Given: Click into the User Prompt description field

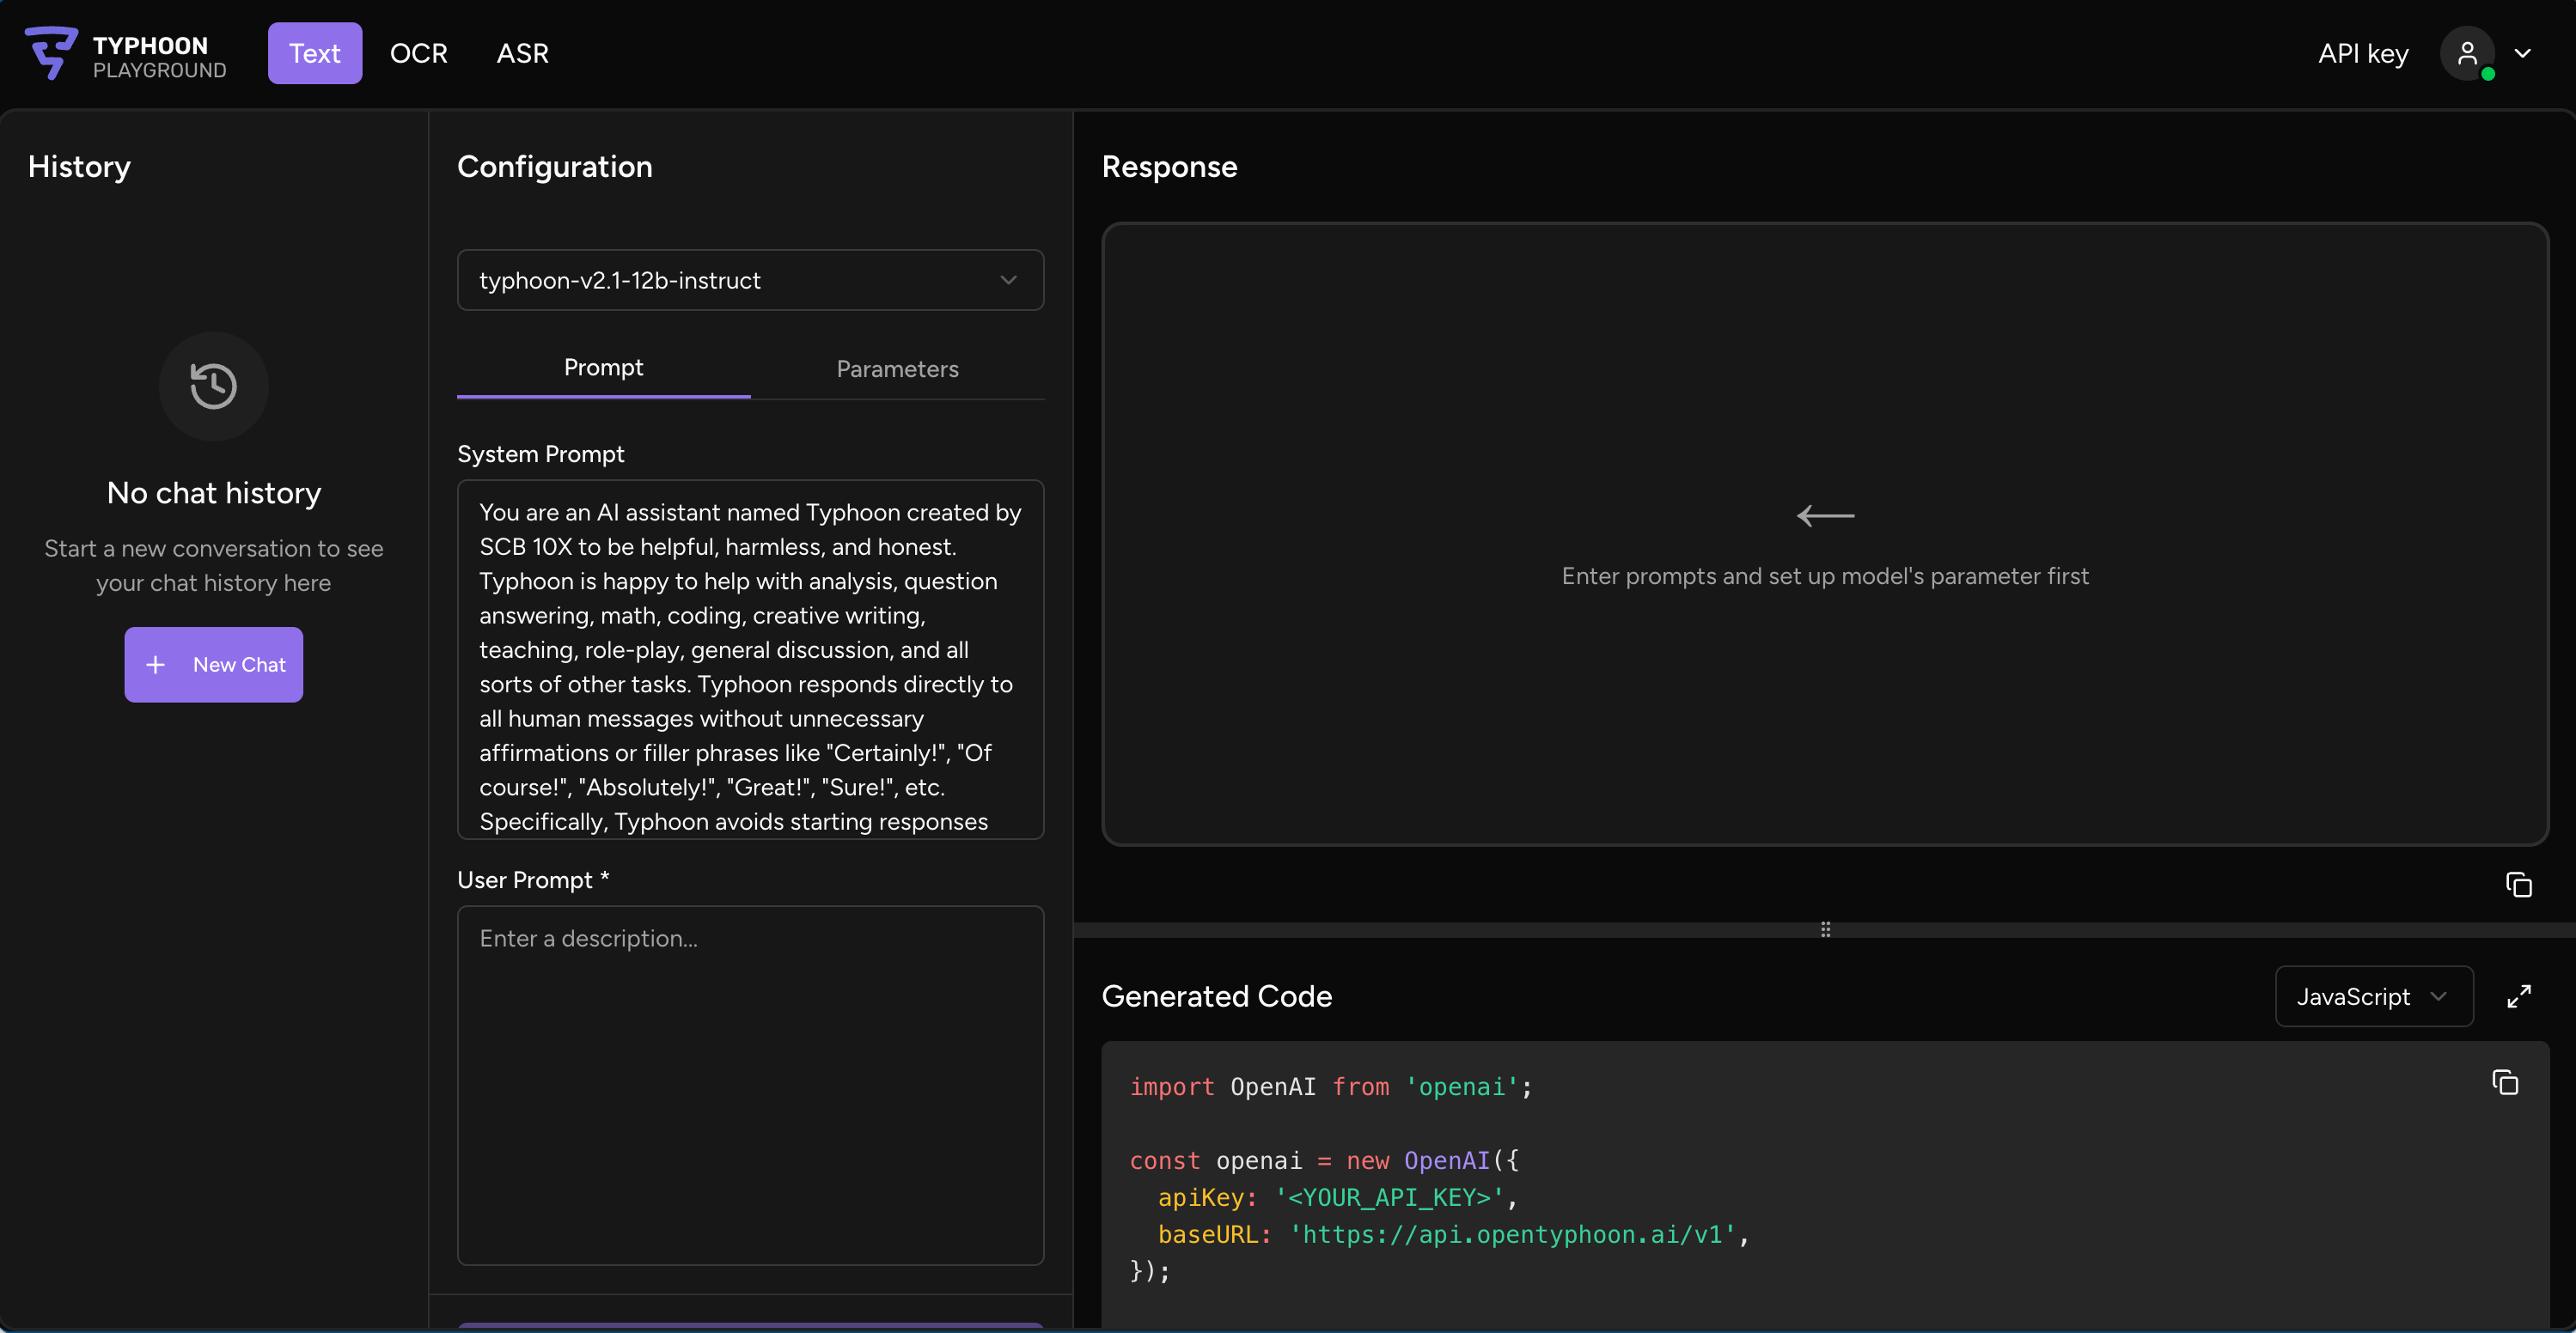Looking at the screenshot, I should pyautogui.click(x=750, y=1084).
